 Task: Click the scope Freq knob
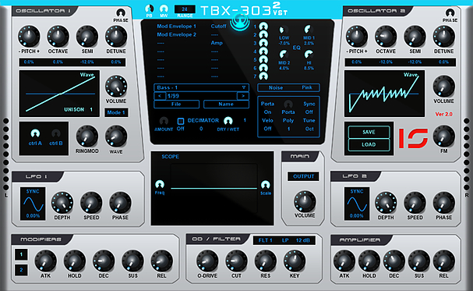pos(160,184)
